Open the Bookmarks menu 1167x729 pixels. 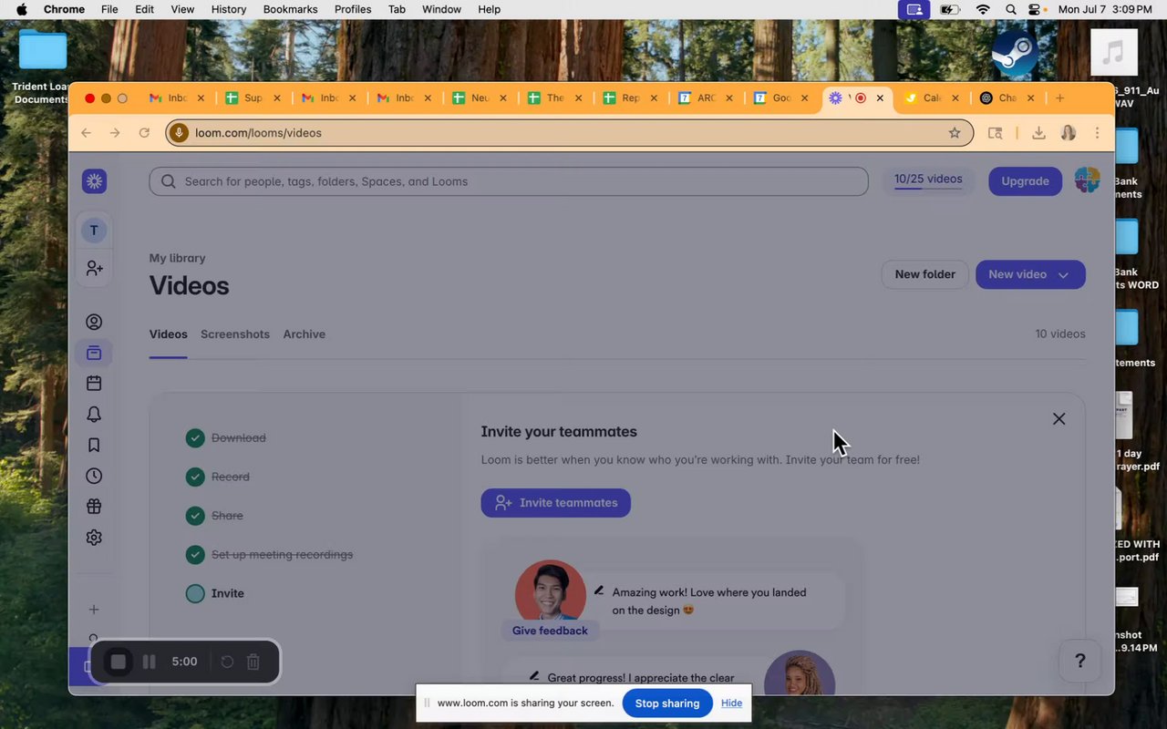click(290, 9)
